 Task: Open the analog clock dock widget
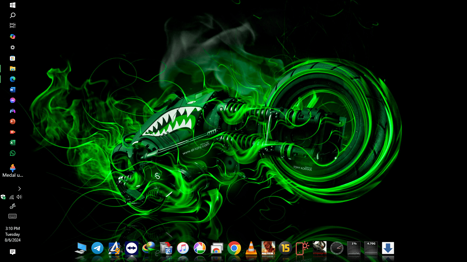[337, 248]
